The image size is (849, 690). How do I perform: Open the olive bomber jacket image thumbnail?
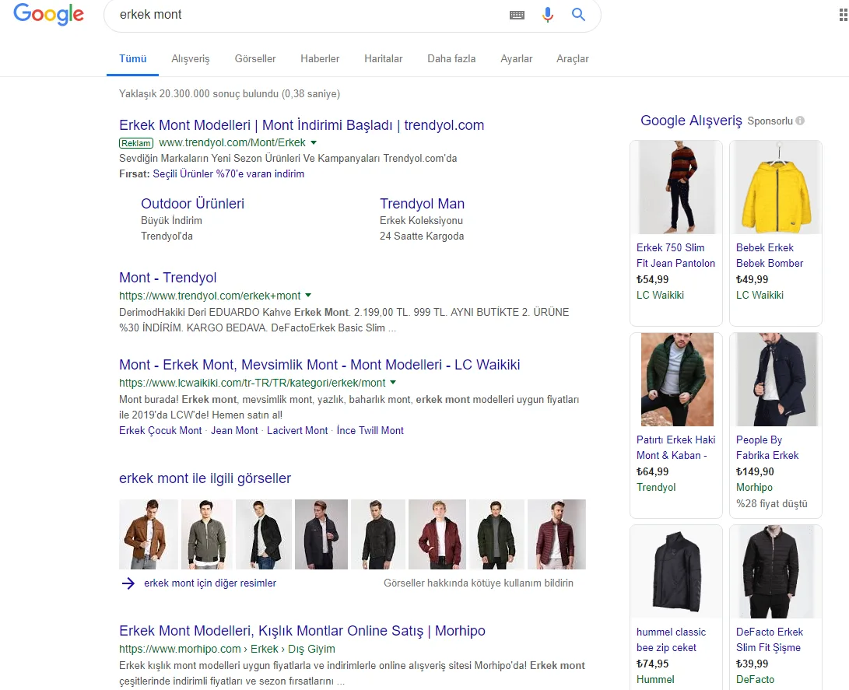[x=207, y=534]
